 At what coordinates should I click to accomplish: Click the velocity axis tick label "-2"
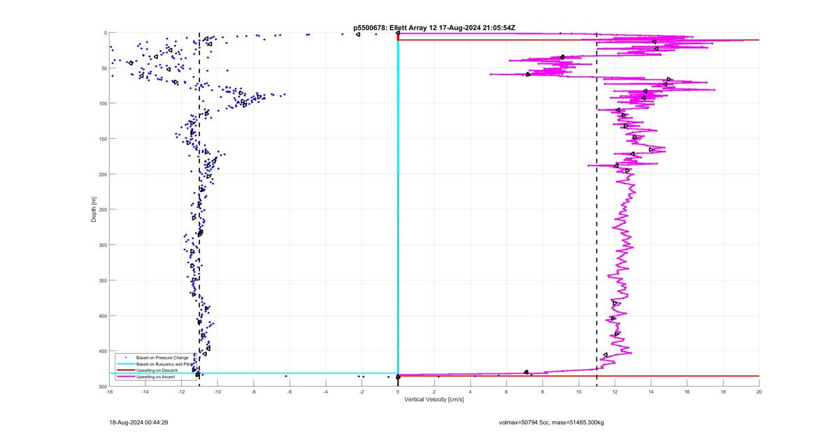point(362,392)
